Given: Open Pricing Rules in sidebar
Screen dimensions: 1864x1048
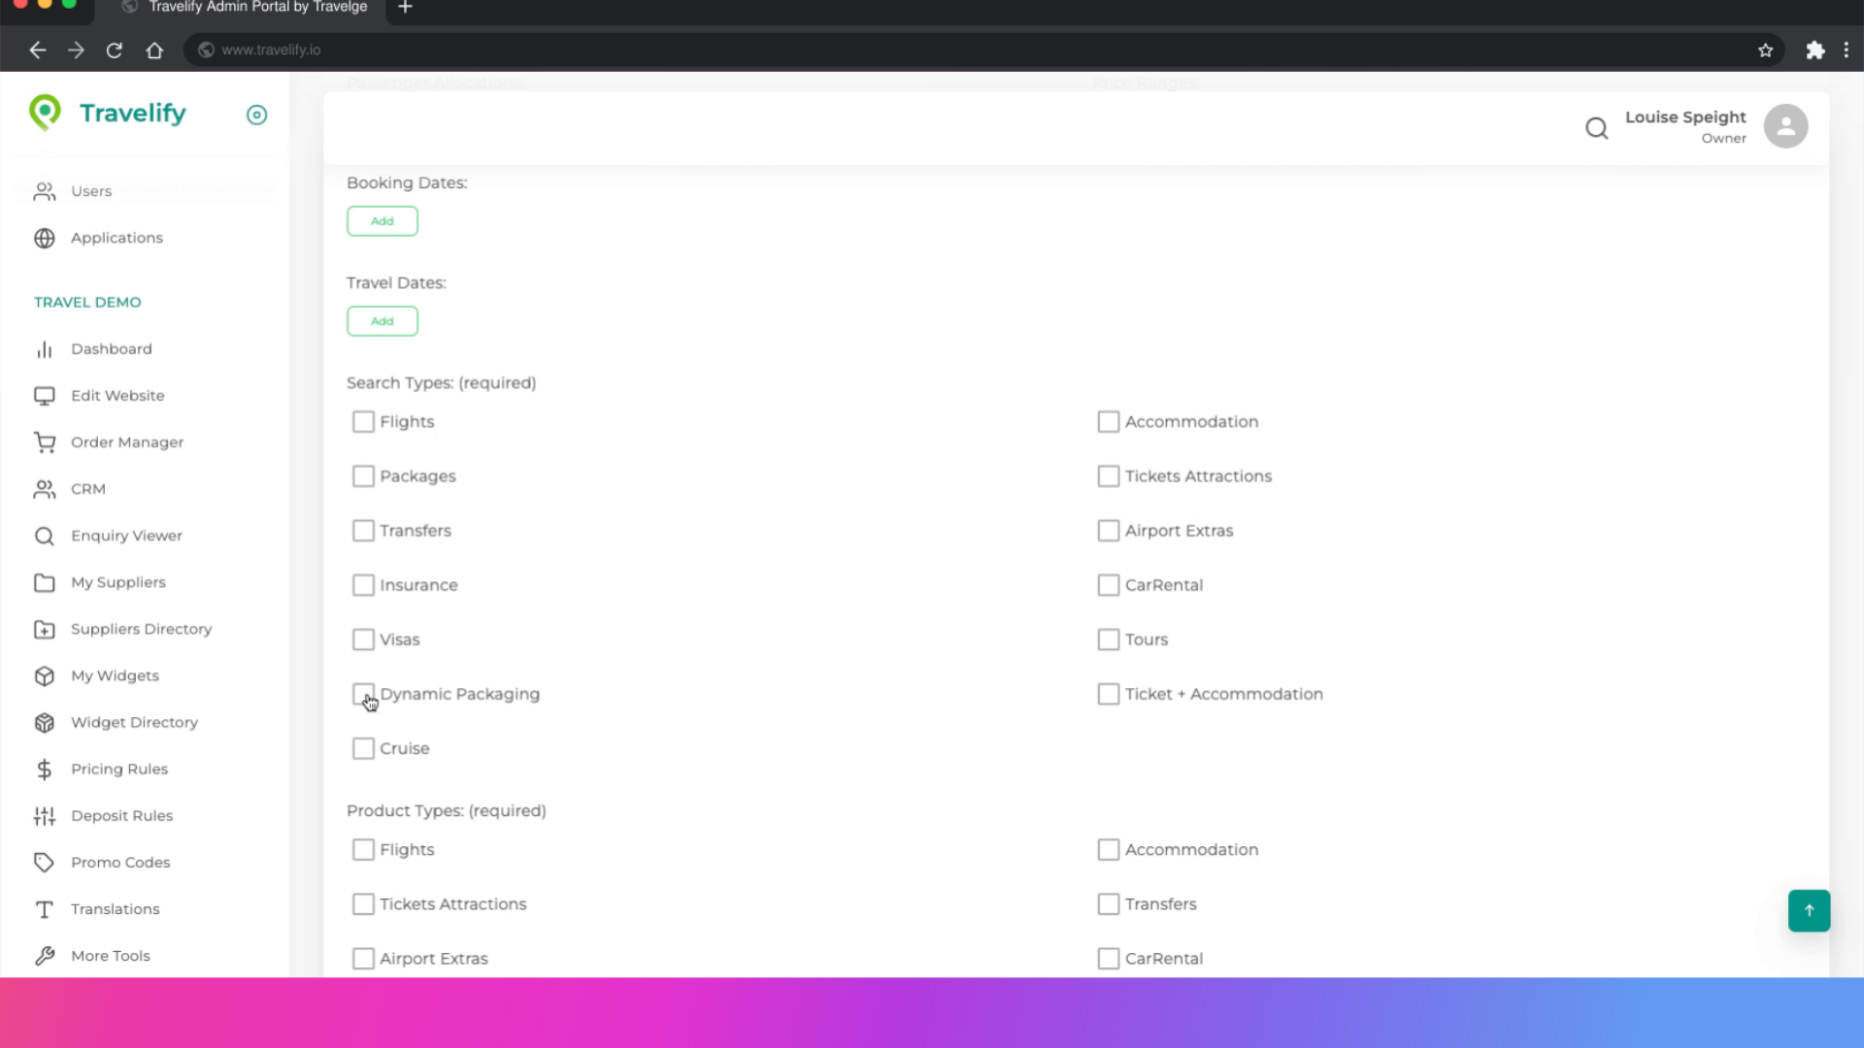Looking at the screenshot, I should (118, 769).
